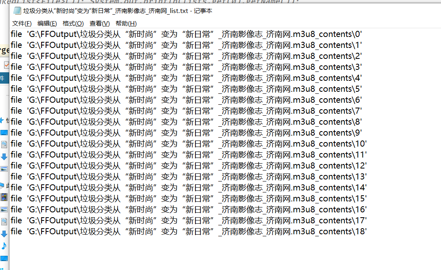
Task: Click the blue Desktop icon near bottom
Action: [x=4, y=258]
